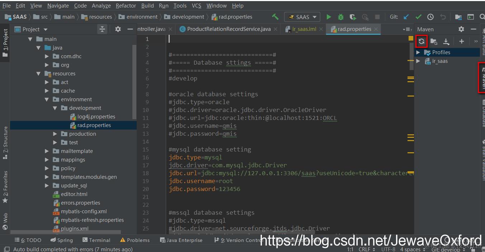
Task: Click the tool windows quick access icon
Action: click(x=6, y=249)
